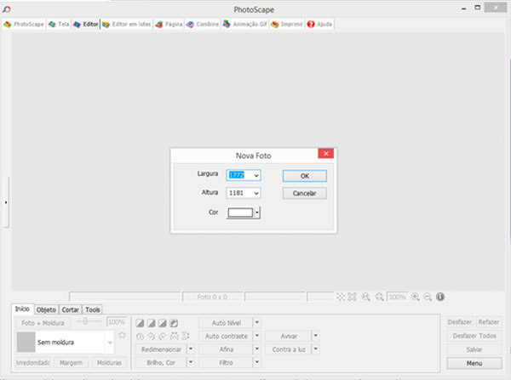The height and width of the screenshot is (380, 511).
Task: Open the Altura height dropdown
Action: [x=256, y=193]
